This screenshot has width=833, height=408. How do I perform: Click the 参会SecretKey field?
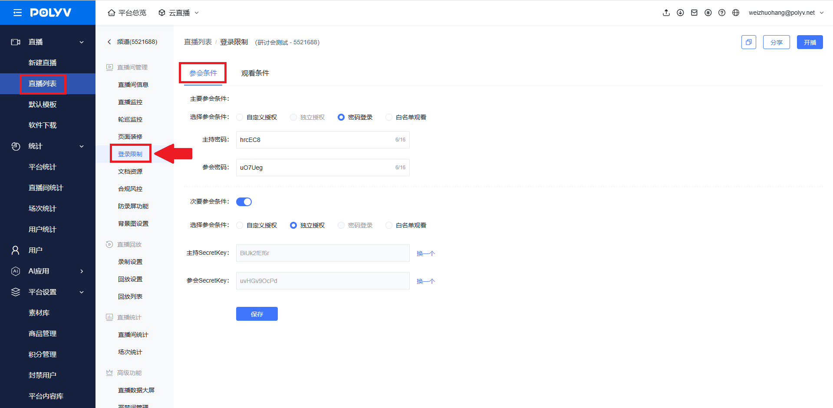323,281
